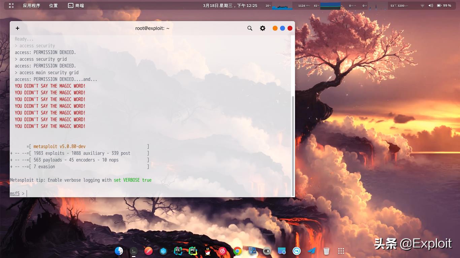Open the toggle-switch tweaks app in dock
The height and width of the screenshot is (258, 460).
pyautogui.click(x=267, y=251)
